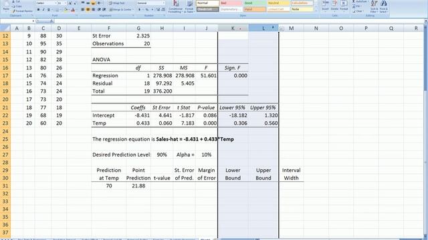The height and width of the screenshot is (240, 428).
Task: Toggle Bold formatting
Action: tap(38, 10)
